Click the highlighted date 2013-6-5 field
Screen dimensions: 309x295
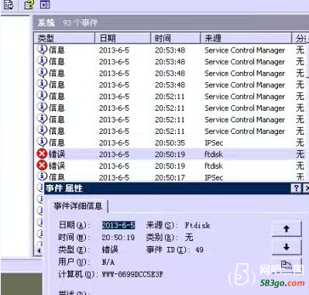(118, 225)
